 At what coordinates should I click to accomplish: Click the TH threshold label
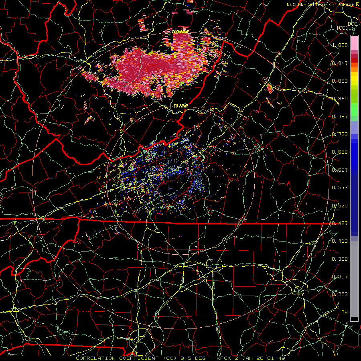tap(345, 312)
